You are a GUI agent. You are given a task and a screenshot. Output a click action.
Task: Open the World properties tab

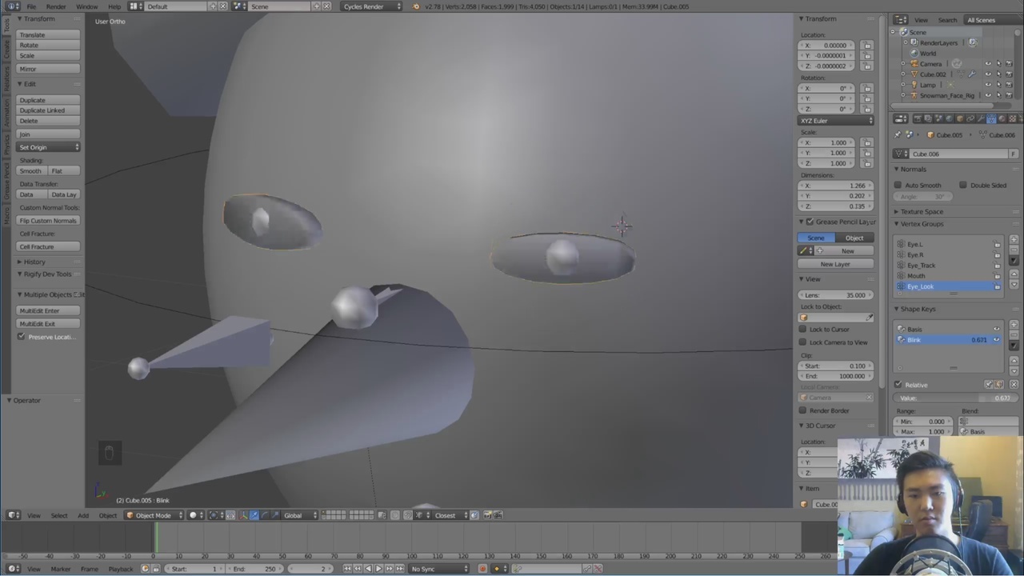click(949, 118)
